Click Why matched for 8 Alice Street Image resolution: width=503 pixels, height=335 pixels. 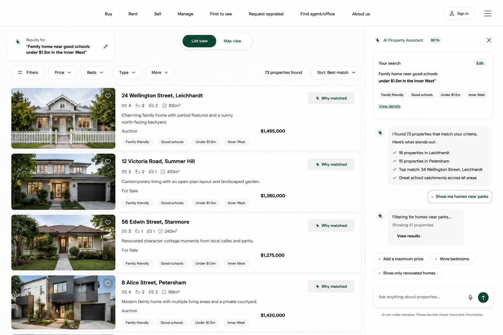tap(331, 286)
